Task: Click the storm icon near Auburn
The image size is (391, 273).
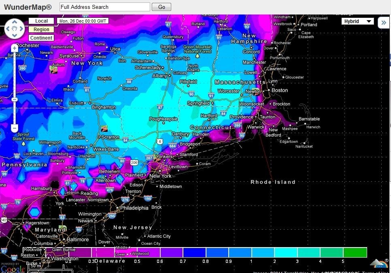Action: (x=53, y=70)
